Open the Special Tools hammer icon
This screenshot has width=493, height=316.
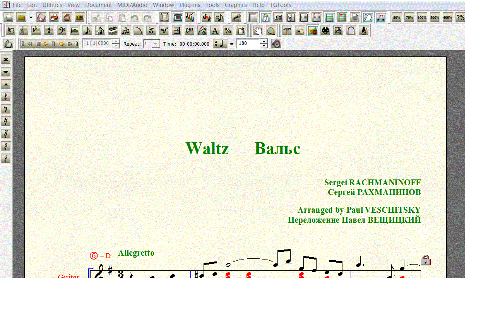pyautogui.click(x=287, y=31)
